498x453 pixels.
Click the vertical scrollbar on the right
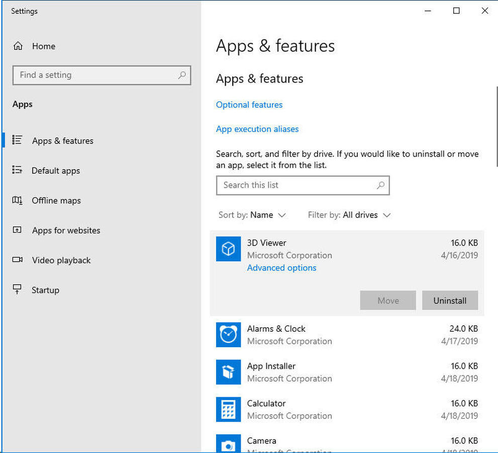pyautogui.click(x=496, y=126)
